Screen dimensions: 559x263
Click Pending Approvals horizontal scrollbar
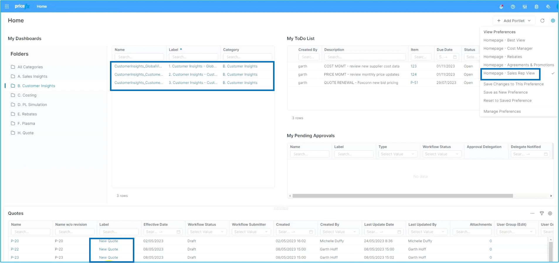402,196
